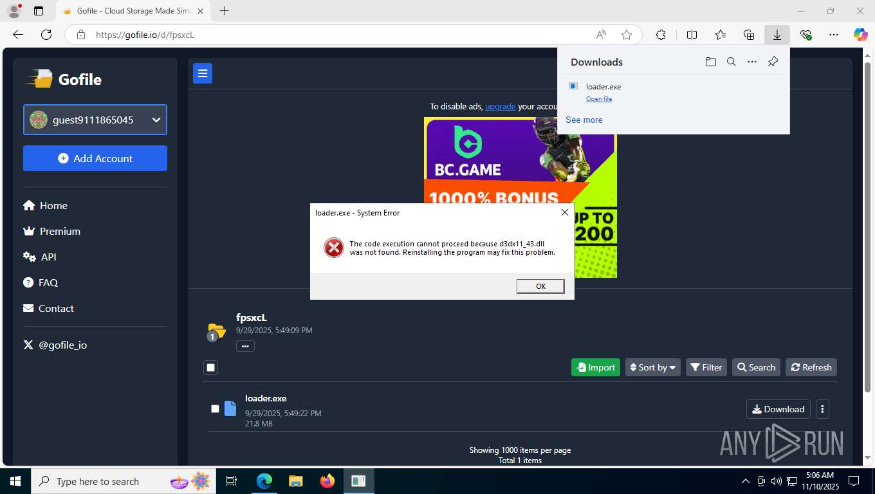875x494 pixels.
Task: Click the address bar URL
Action: point(145,35)
